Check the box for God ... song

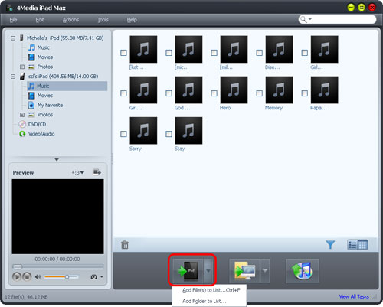(169, 93)
